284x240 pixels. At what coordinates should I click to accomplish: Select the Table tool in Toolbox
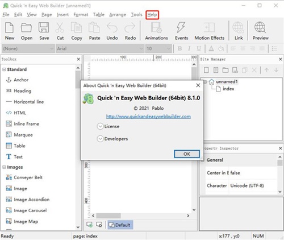point(16,146)
